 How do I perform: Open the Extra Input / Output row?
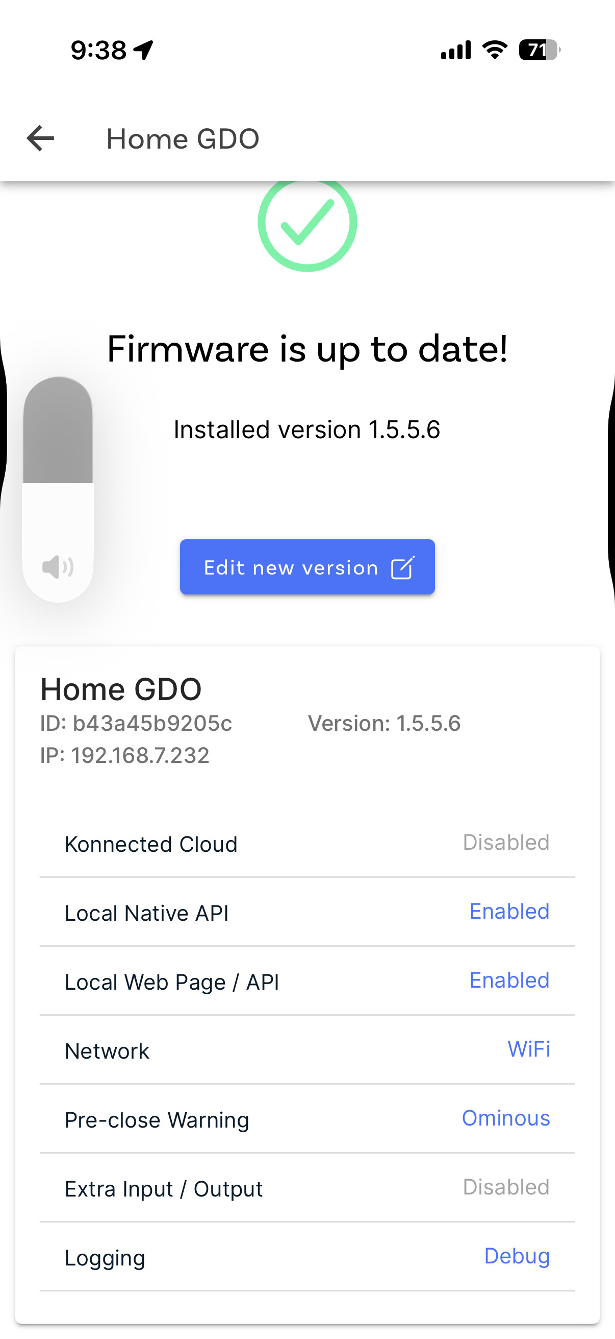[164, 1189]
